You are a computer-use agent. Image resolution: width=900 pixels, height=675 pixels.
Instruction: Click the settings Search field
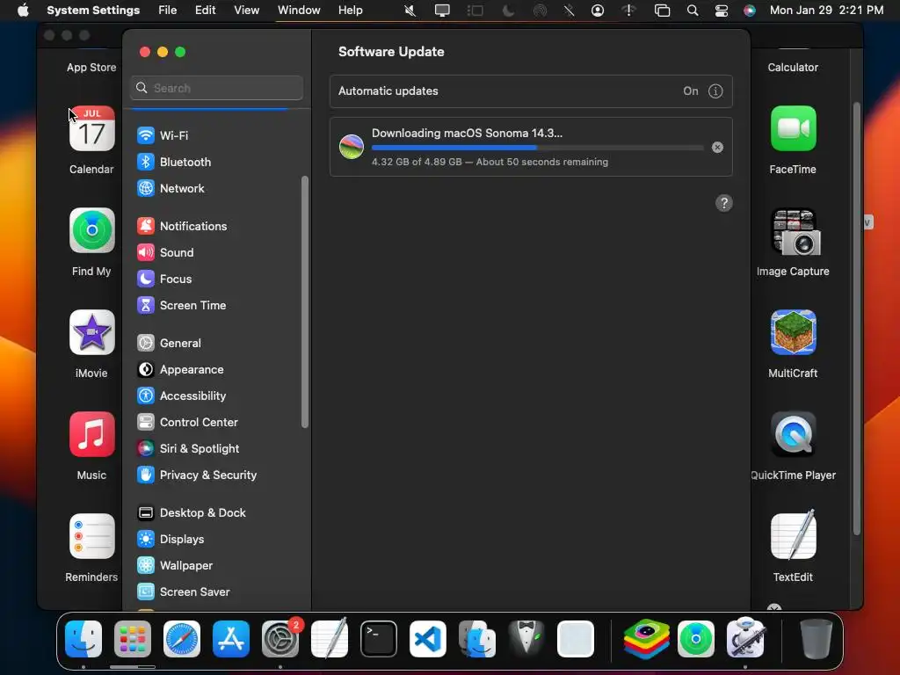coord(217,88)
